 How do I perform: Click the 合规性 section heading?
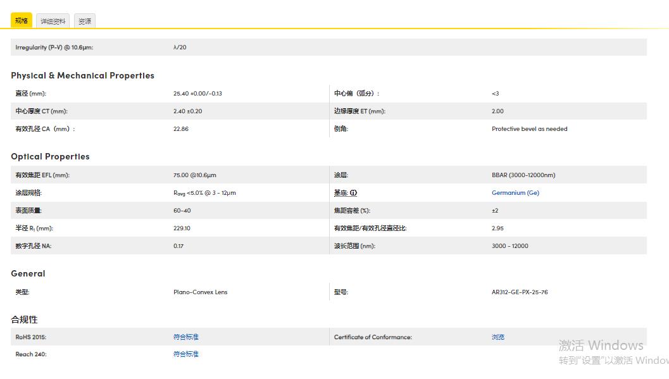25,320
